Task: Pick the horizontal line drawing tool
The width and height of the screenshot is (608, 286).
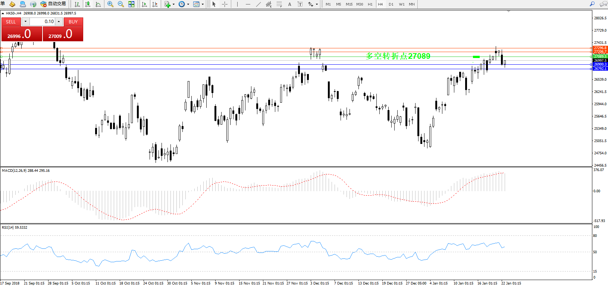Action: (248, 4)
